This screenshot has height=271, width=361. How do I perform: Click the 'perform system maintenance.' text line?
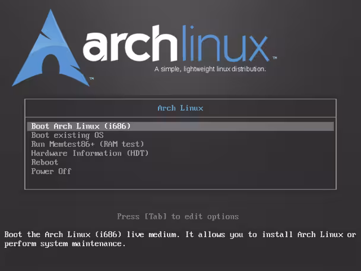click(x=65, y=244)
